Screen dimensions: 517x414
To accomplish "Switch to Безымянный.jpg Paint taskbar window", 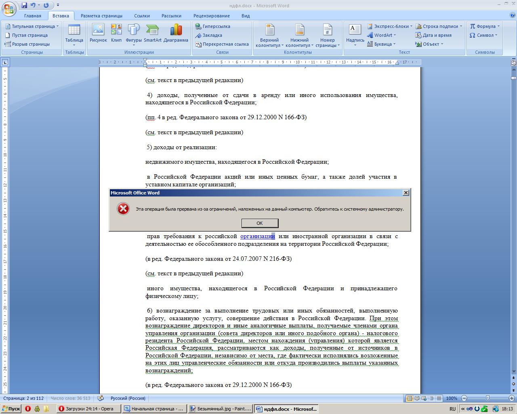I will click(x=221, y=409).
